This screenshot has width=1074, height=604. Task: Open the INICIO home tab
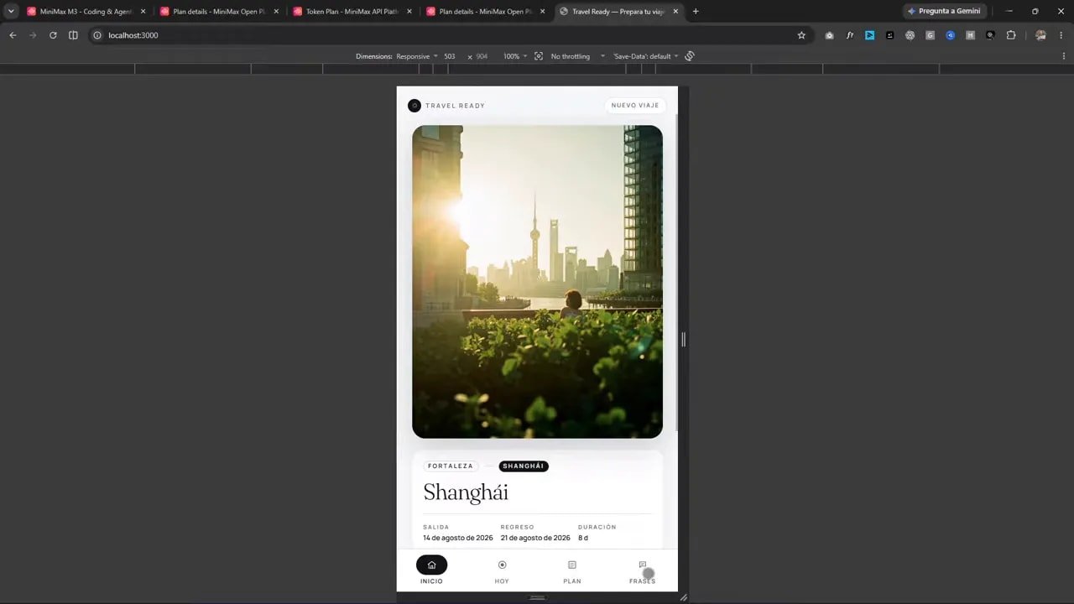pyautogui.click(x=431, y=570)
